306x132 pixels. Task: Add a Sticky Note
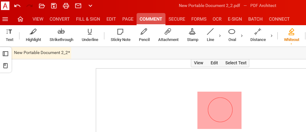pyautogui.click(x=120, y=35)
